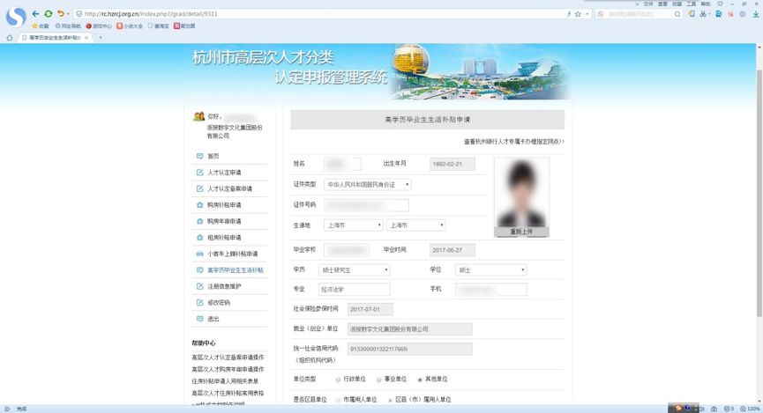Open the 工具 browser menu
The height and width of the screenshot is (413, 763).
click(691, 4)
